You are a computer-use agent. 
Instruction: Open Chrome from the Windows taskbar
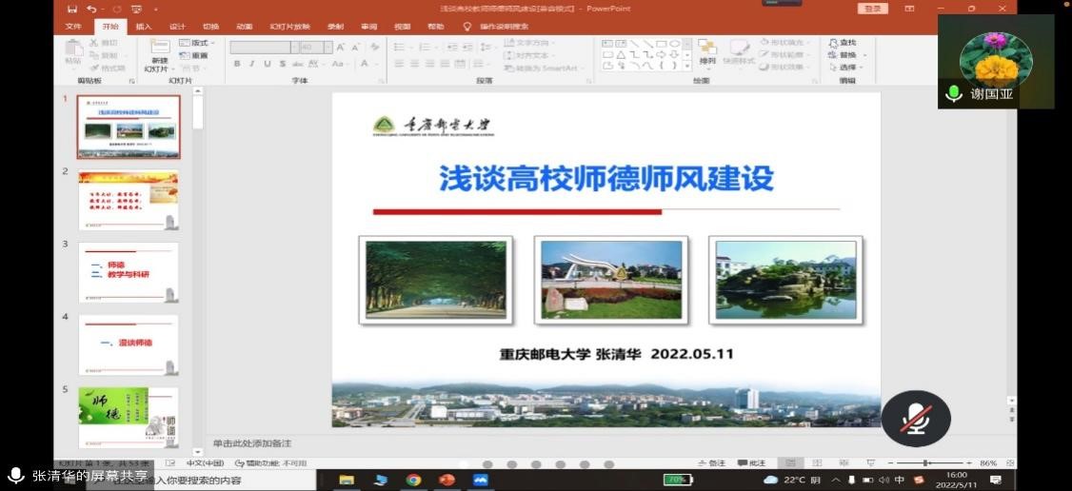(x=413, y=480)
